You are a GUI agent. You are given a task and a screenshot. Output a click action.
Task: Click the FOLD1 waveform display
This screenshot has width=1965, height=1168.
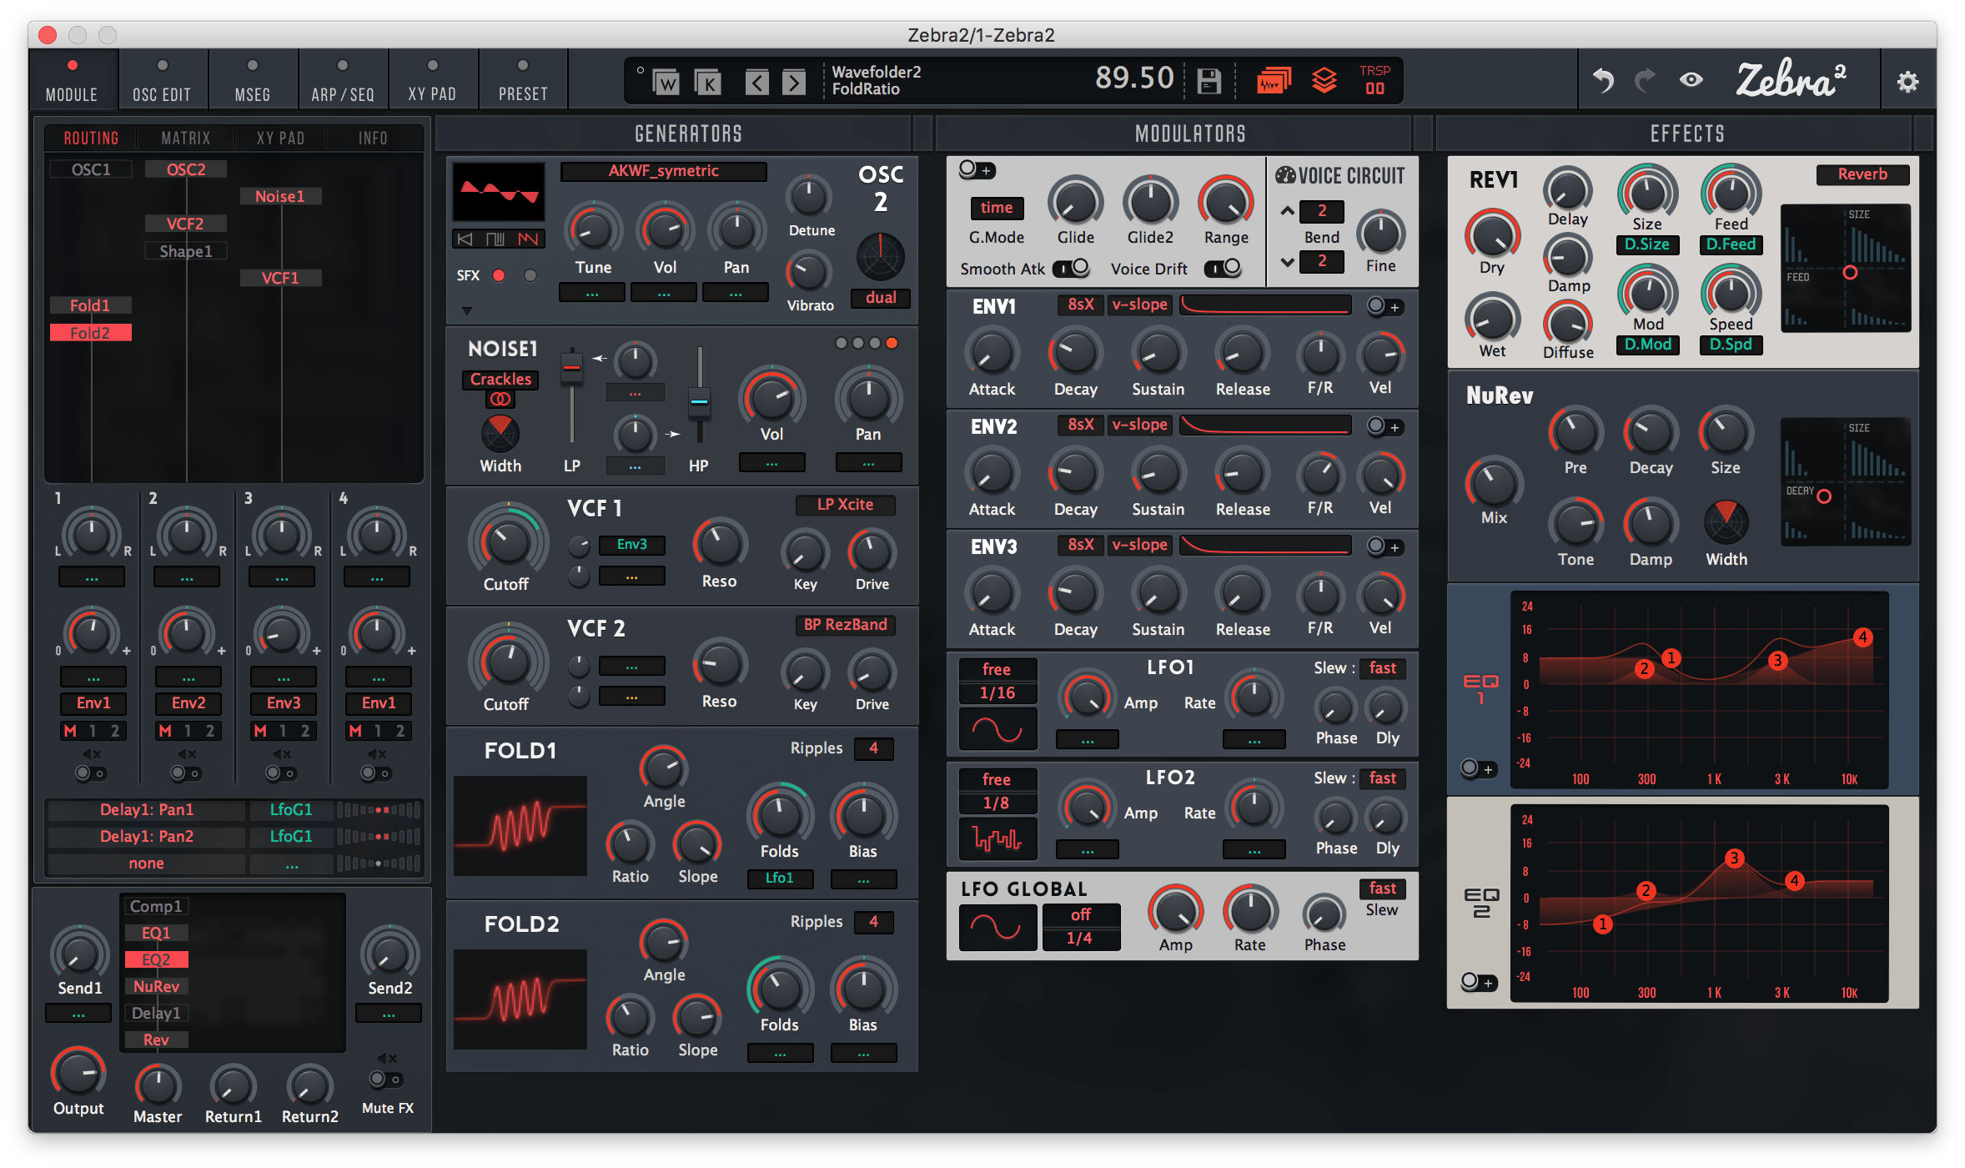click(520, 826)
